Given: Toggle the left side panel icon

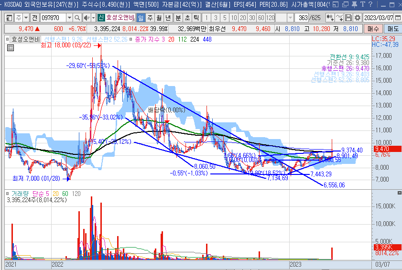Looking at the screenshot, I should tap(9, 18).
